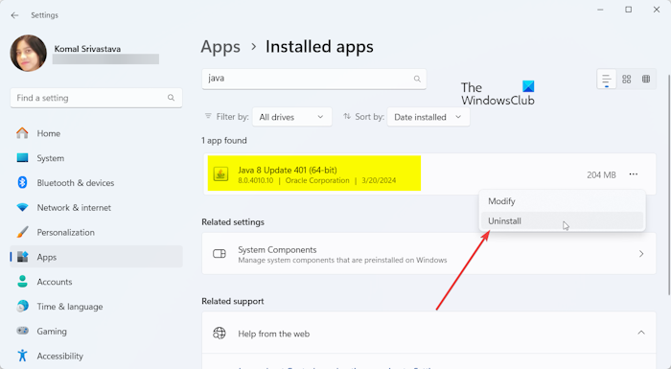Collapse the Help from the web section

click(641, 333)
